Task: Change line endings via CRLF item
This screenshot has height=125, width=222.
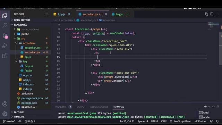Action: [164, 121]
